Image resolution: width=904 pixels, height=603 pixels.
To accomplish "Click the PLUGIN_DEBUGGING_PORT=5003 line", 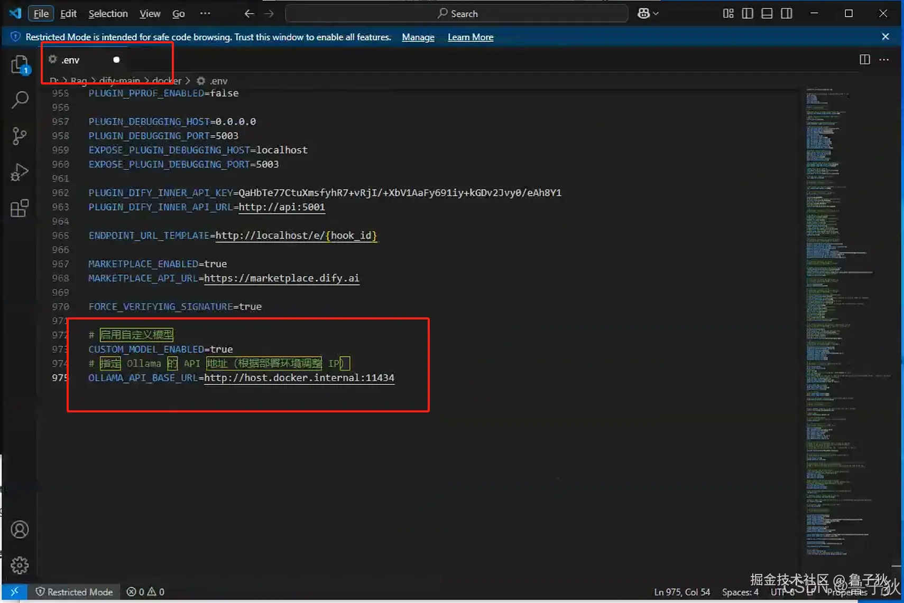I will 163,136.
